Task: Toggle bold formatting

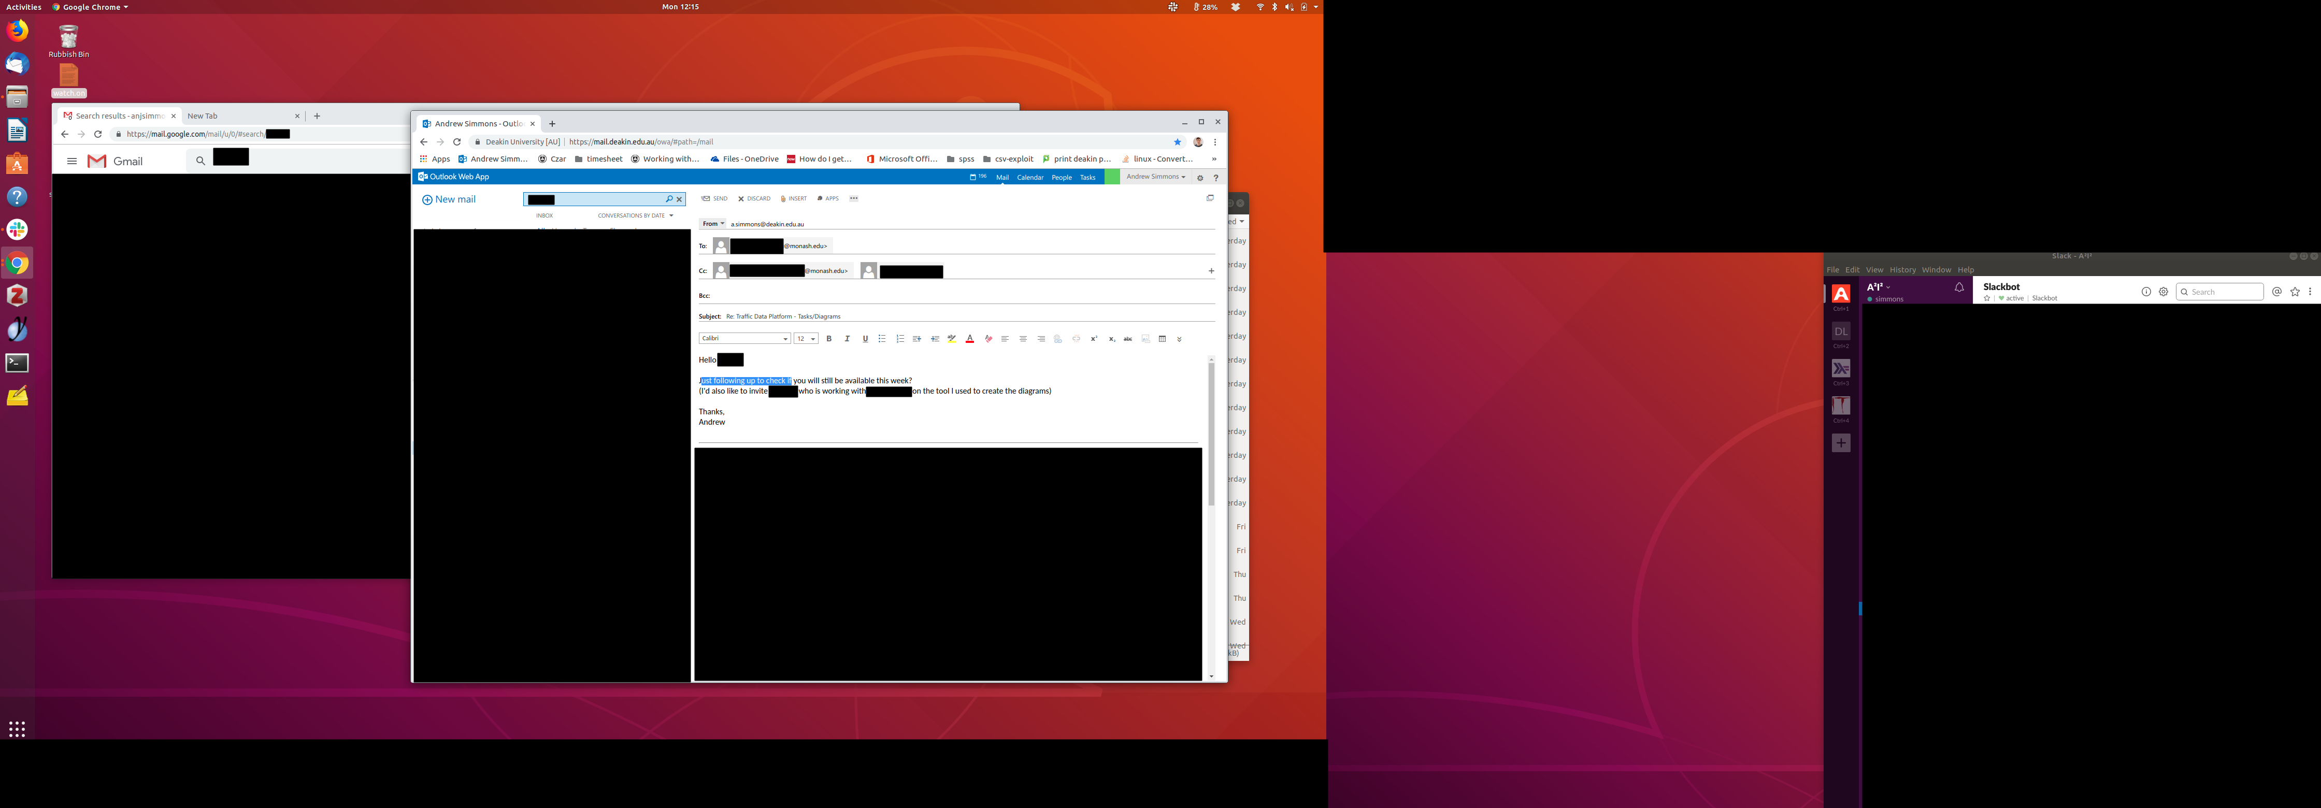Action: (x=829, y=340)
